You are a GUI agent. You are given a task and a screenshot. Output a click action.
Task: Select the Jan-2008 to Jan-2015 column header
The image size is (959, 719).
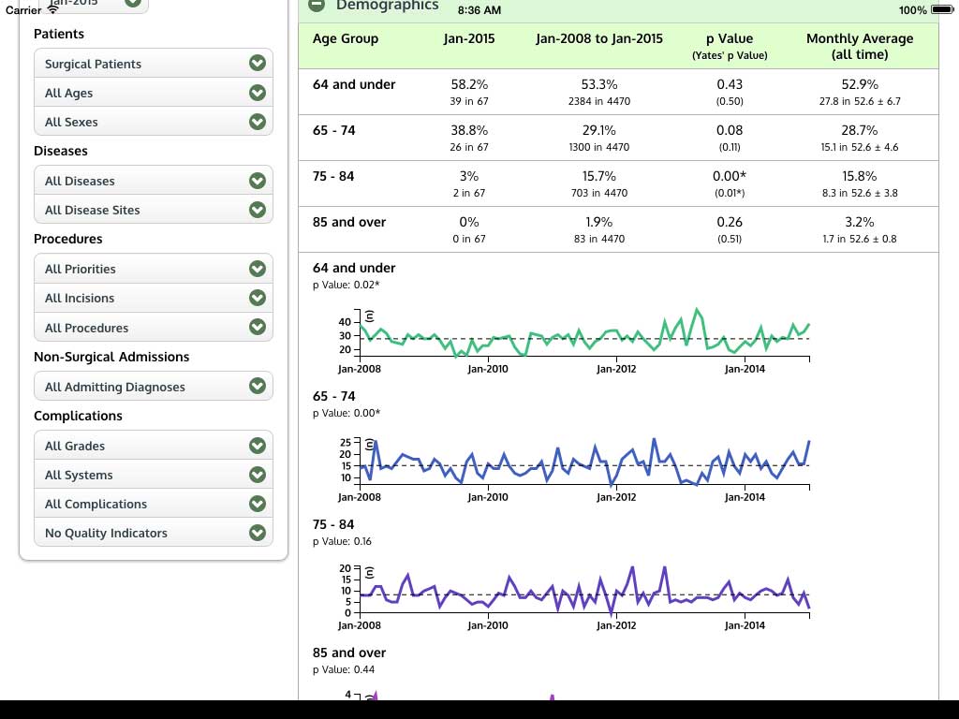coord(599,38)
